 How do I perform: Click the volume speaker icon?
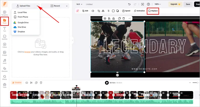pyautogui.click(x=93, y=11)
